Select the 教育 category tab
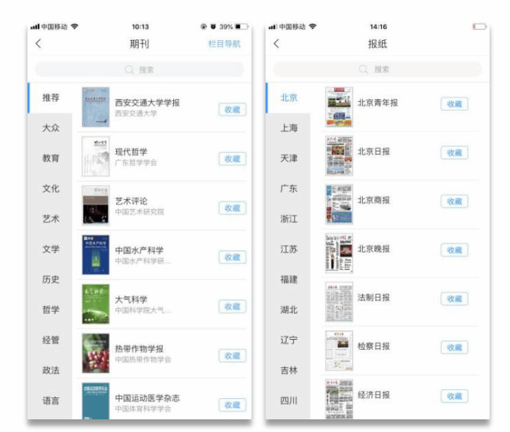This screenshot has width=510, height=432. [x=51, y=158]
